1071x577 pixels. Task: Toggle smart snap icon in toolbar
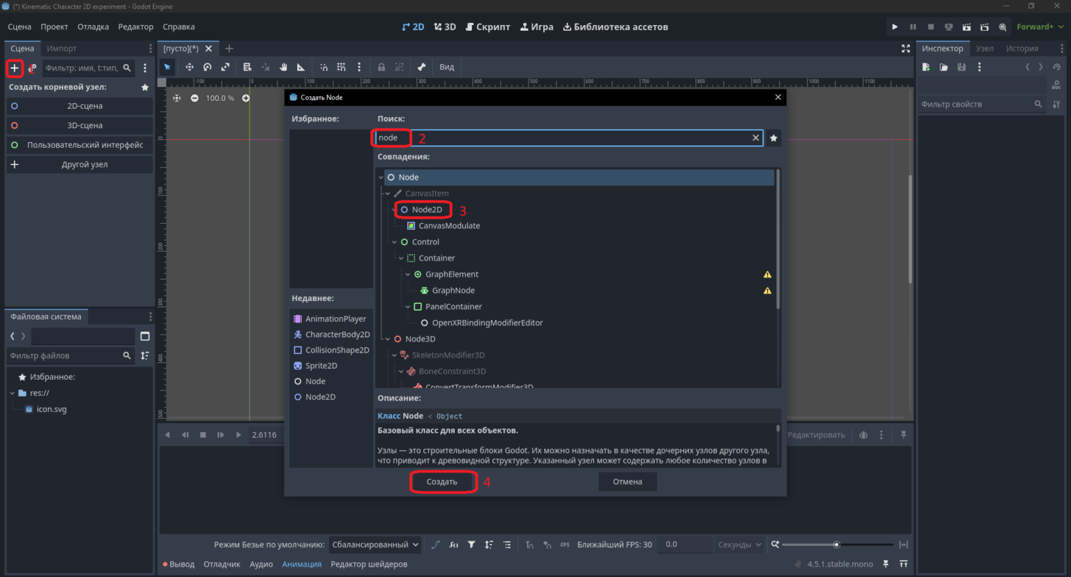tap(324, 67)
